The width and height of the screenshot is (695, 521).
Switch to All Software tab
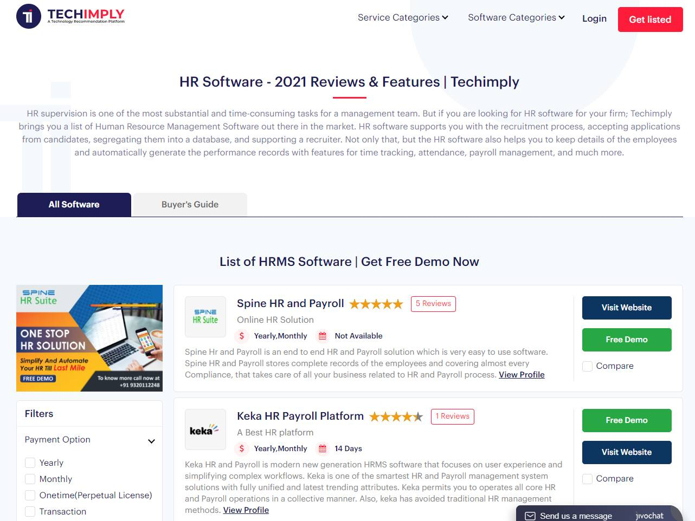coord(74,205)
